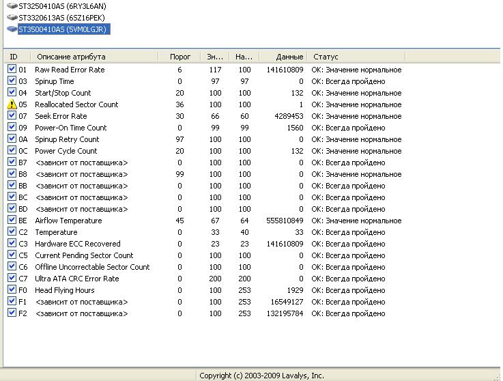
Task: Click Raw Read Error Rate attribute name
Action: 70,70
